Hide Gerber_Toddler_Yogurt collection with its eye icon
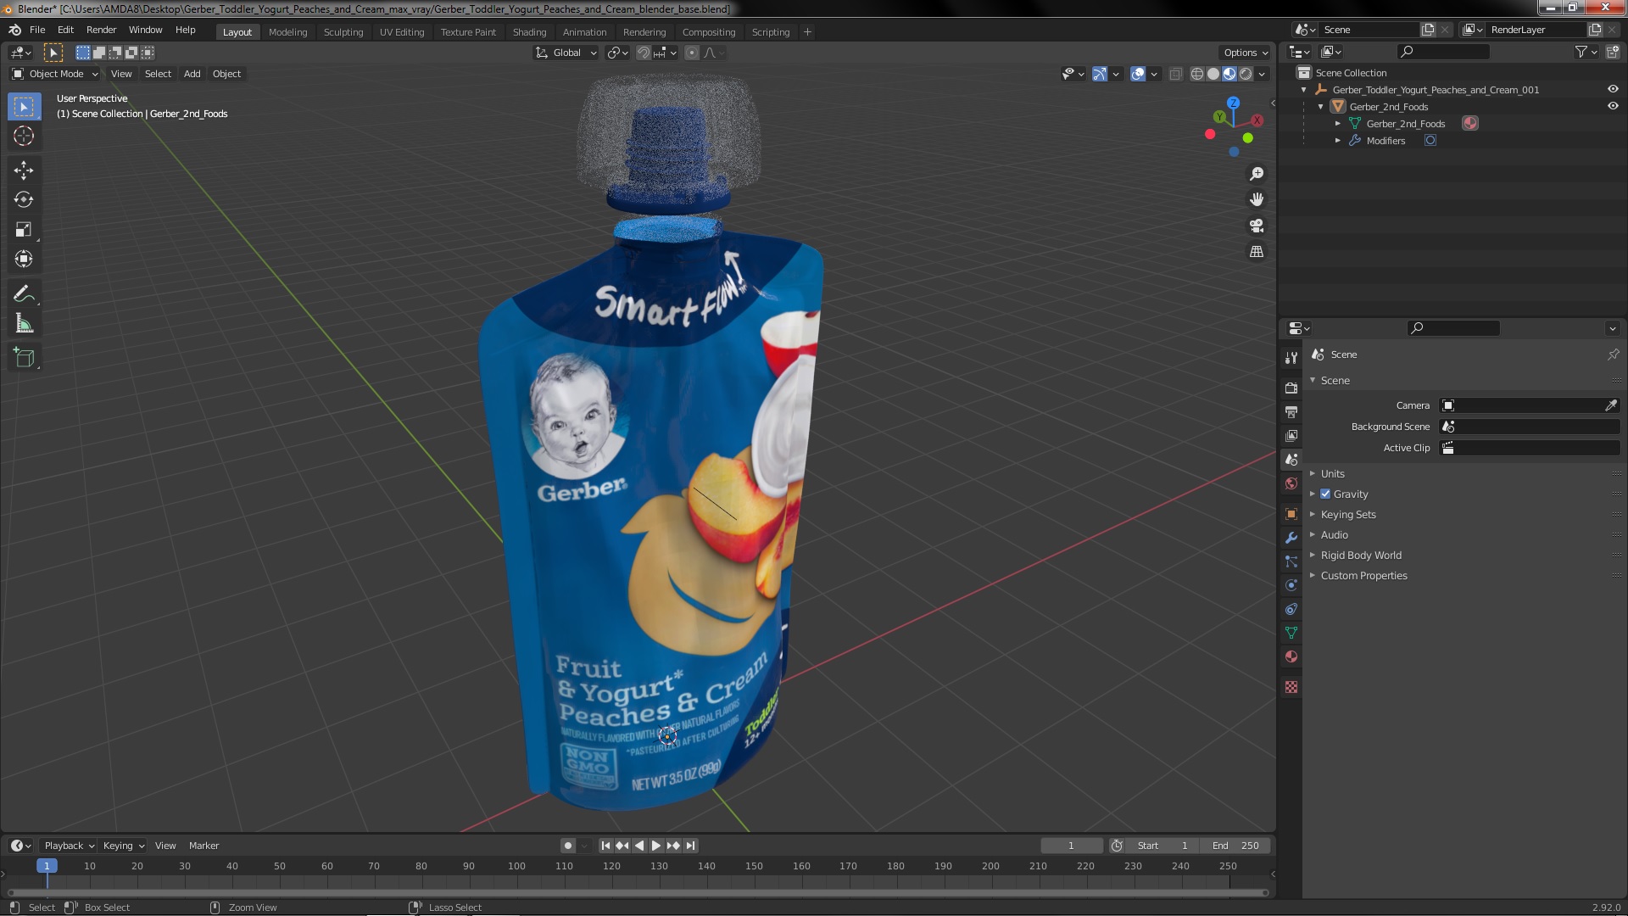This screenshot has width=1628, height=916. pyautogui.click(x=1613, y=90)
